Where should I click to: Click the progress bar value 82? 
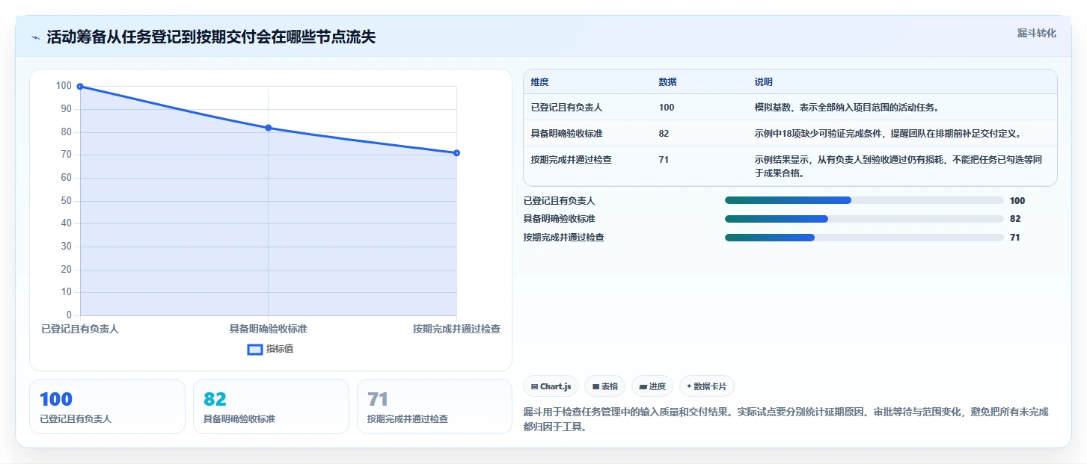[1015, 219]
